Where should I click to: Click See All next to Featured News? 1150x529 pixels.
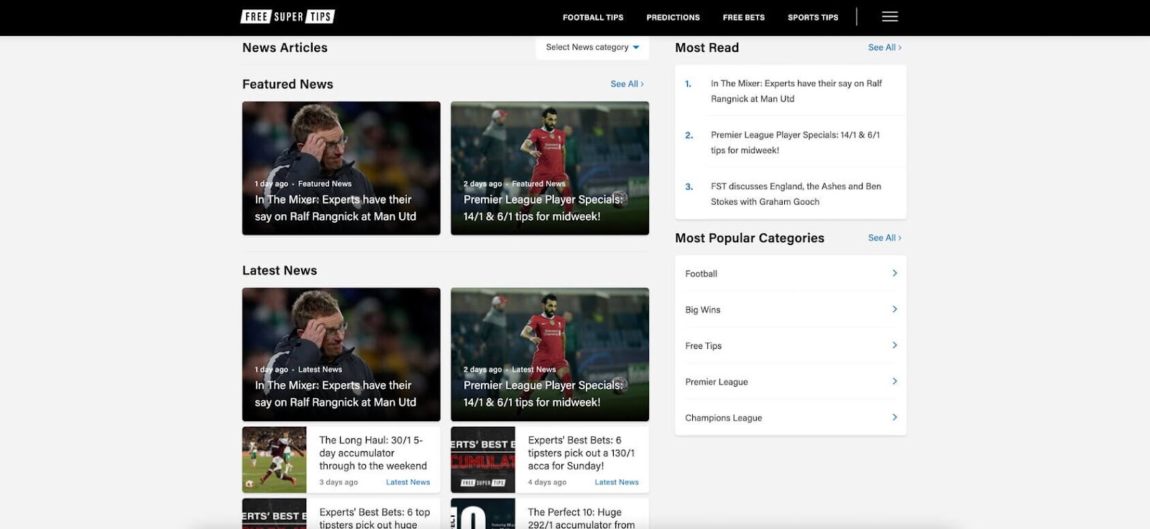click(x=627, y=84)
